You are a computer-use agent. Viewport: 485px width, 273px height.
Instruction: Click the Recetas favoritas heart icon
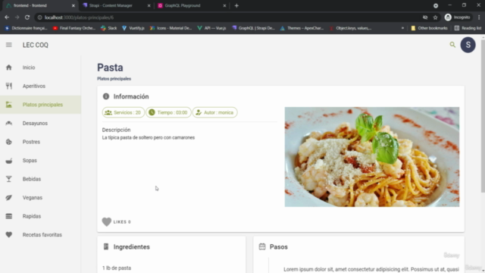[8, 234]
